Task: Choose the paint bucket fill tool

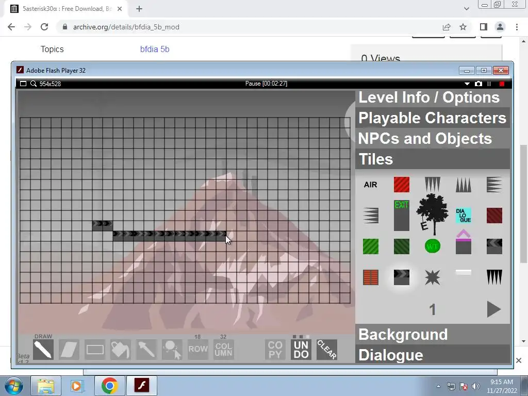Action: [x=121, y=350]
